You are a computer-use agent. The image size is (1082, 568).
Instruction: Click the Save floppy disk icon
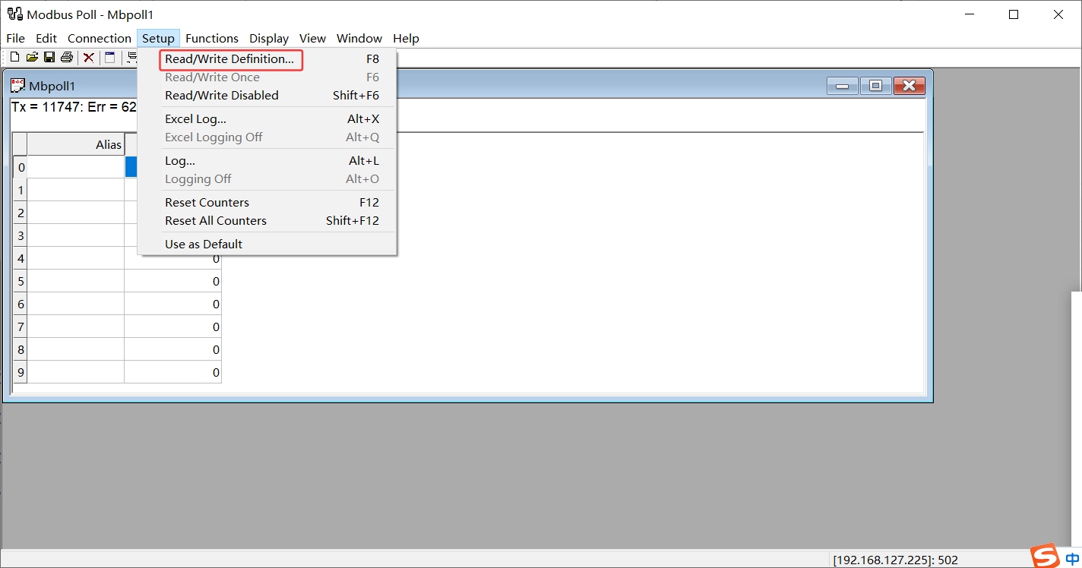(49, 57)
